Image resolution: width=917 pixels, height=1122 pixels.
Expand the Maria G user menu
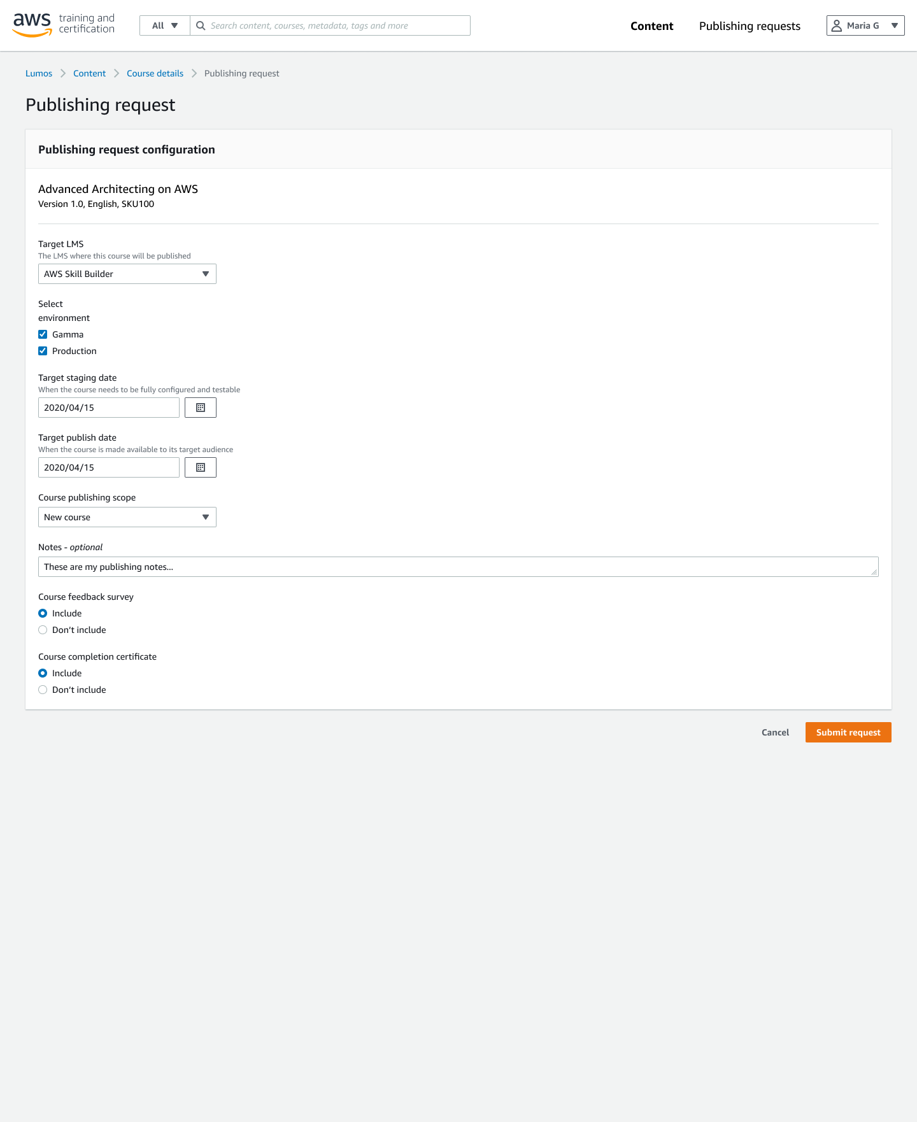[865, 25]
